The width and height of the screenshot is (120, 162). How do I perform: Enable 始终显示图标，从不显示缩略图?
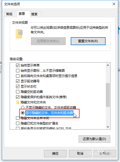point(18,70)
